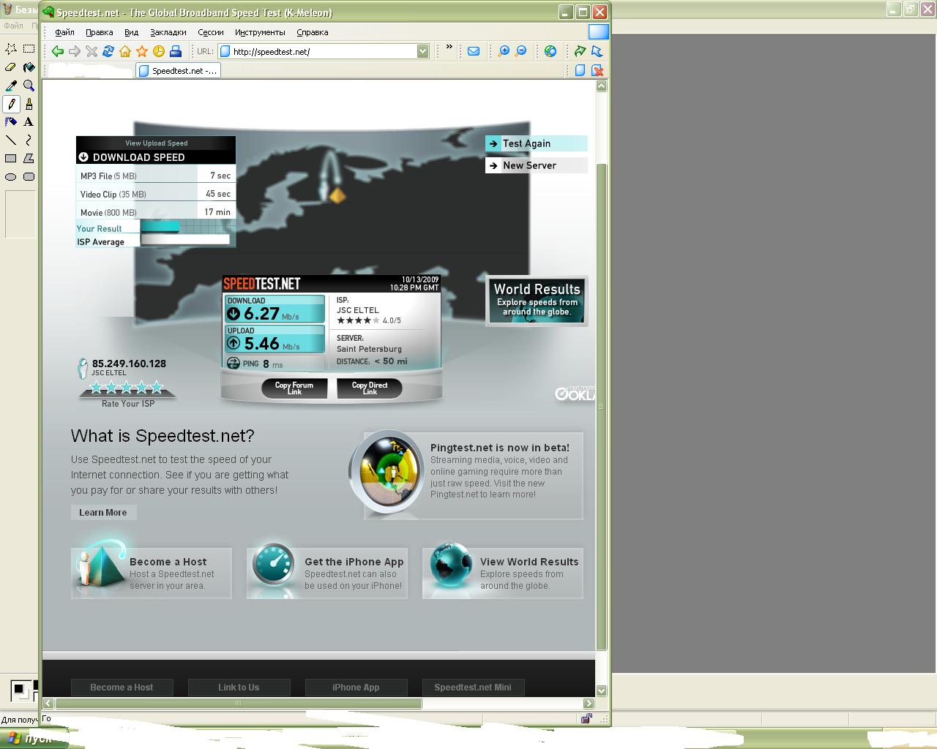Open the Вид menu
This screenshot has height=749, width=937.
131,32
